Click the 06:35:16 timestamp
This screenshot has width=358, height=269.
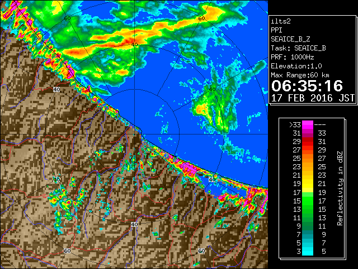click(307, 86)
